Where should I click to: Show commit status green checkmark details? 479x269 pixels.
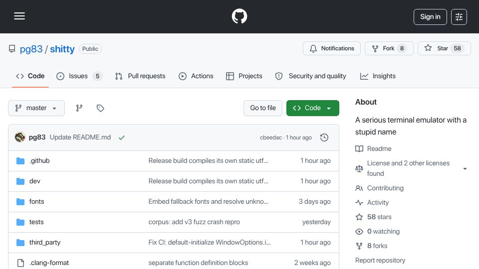pyautogui.click(x=122, y=137)
